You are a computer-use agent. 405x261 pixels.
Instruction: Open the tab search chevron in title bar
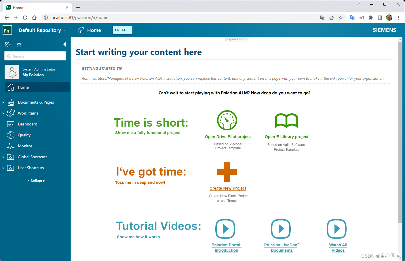click(358, 4)
